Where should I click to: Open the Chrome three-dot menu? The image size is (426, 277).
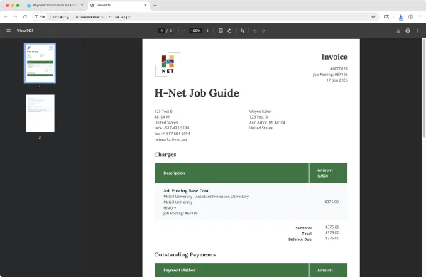(x=420, y=17)
